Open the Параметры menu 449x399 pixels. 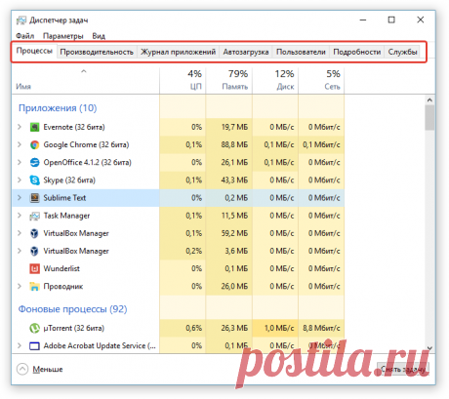point(63,36)
